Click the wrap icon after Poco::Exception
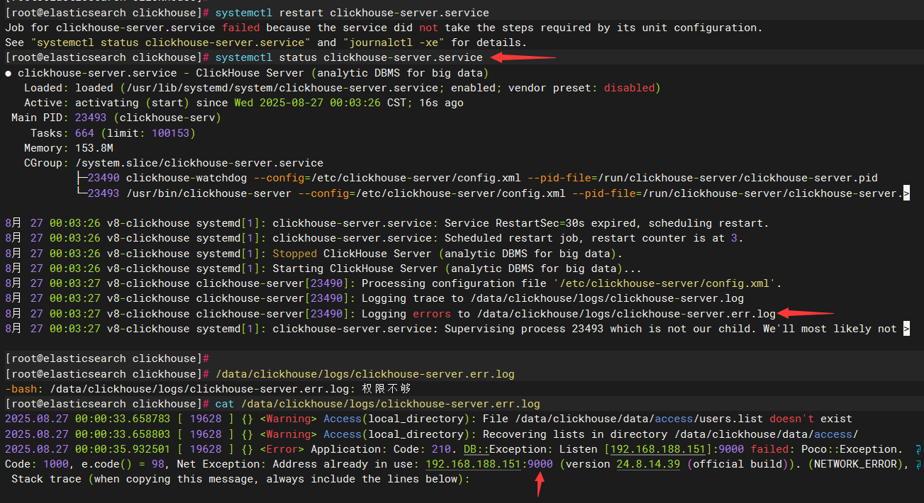This screenshot has width=924, height=503. [x=918, y=449]
